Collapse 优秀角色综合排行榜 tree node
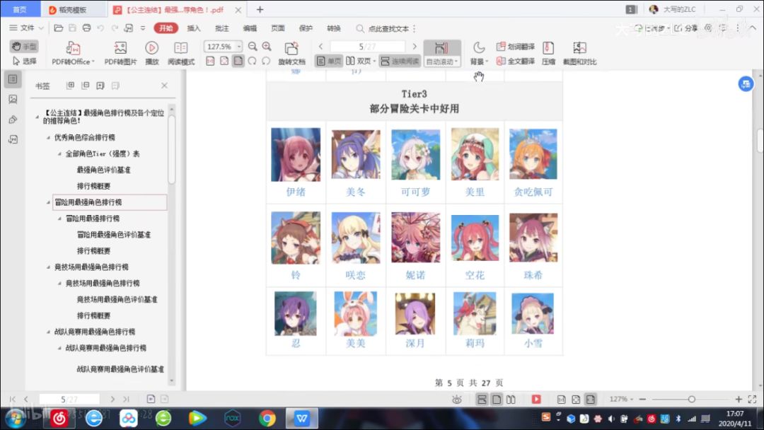The width and height of the screenshot is (764, 430). 48,137
